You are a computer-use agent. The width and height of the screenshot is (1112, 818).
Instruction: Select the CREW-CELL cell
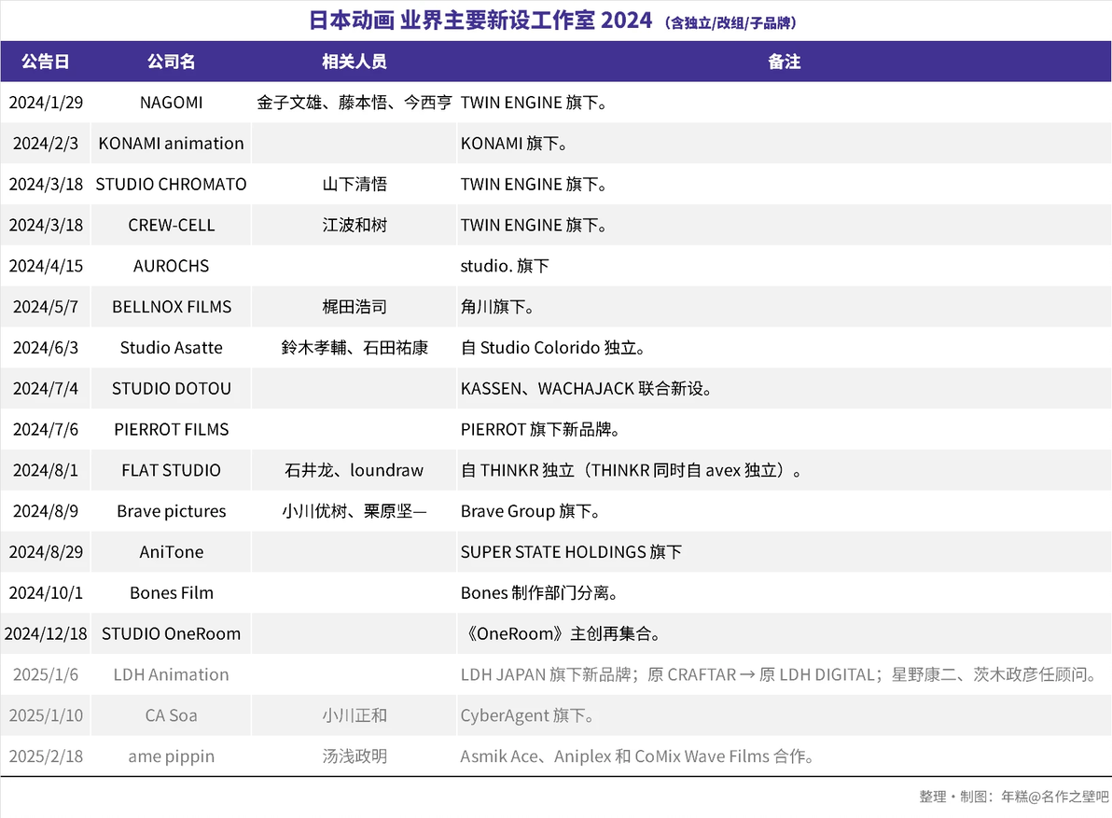pyautogui.click(x=171, y=226)
